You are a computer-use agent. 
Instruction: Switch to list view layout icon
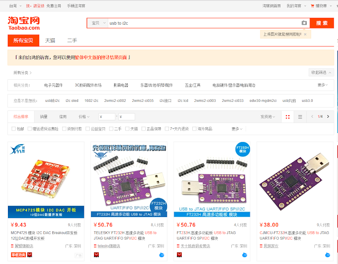300,117
